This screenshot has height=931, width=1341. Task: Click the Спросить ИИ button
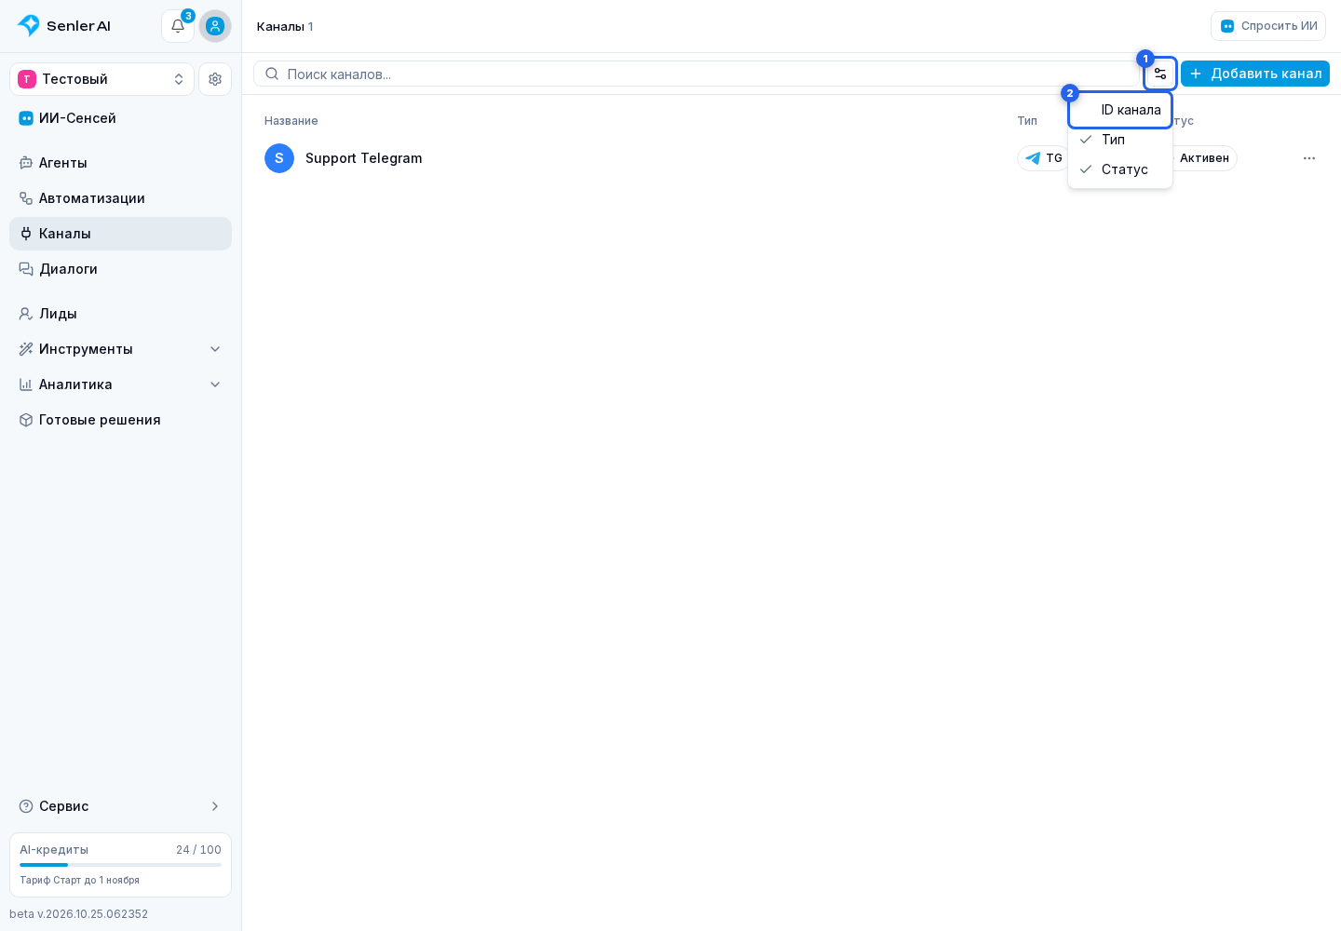pos(1268,26)
